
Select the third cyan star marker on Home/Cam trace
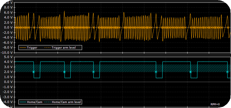[93, 72]
